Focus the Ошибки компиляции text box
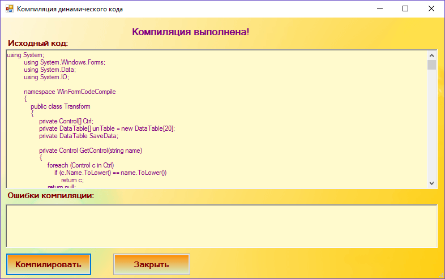Image resolution: width=445 pixels, height=279 pixels. pyautogui.click(x=221, y=226)
